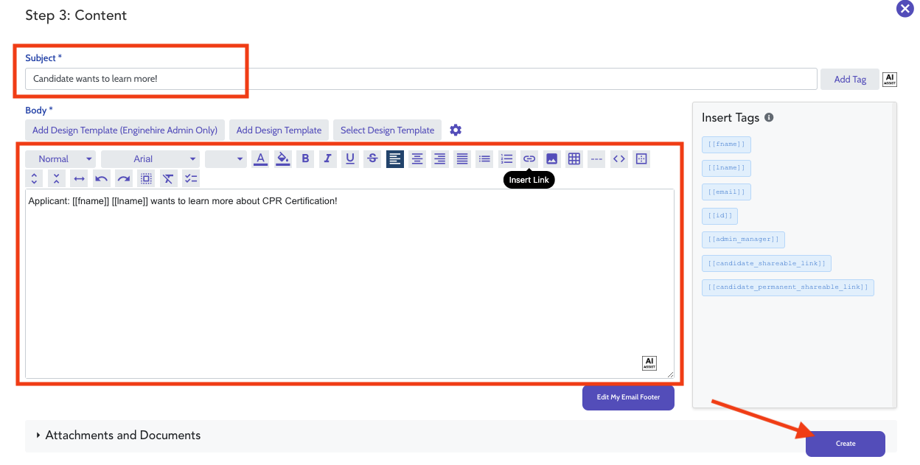Viewport: 920px width, 465px height.
Task: Apply bold formatting in the body editor
Action: coord(304,158)
